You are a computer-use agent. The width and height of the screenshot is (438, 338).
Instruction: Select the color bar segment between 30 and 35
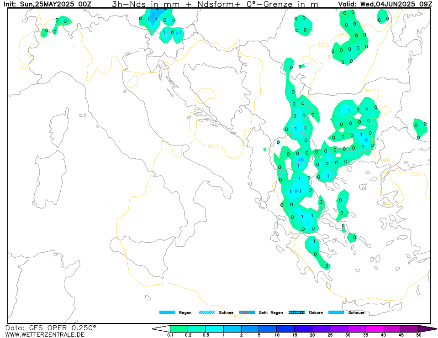pyautogui.click(x=356, y=329)
